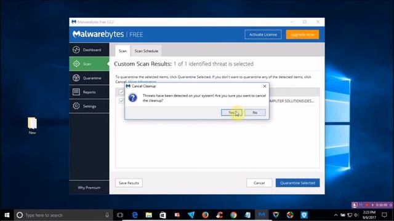Click Why Premium at sidebar bottom

(89, 187)
